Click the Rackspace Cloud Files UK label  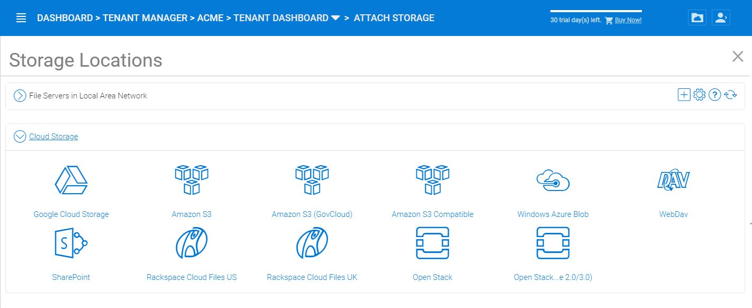[312, 277]
